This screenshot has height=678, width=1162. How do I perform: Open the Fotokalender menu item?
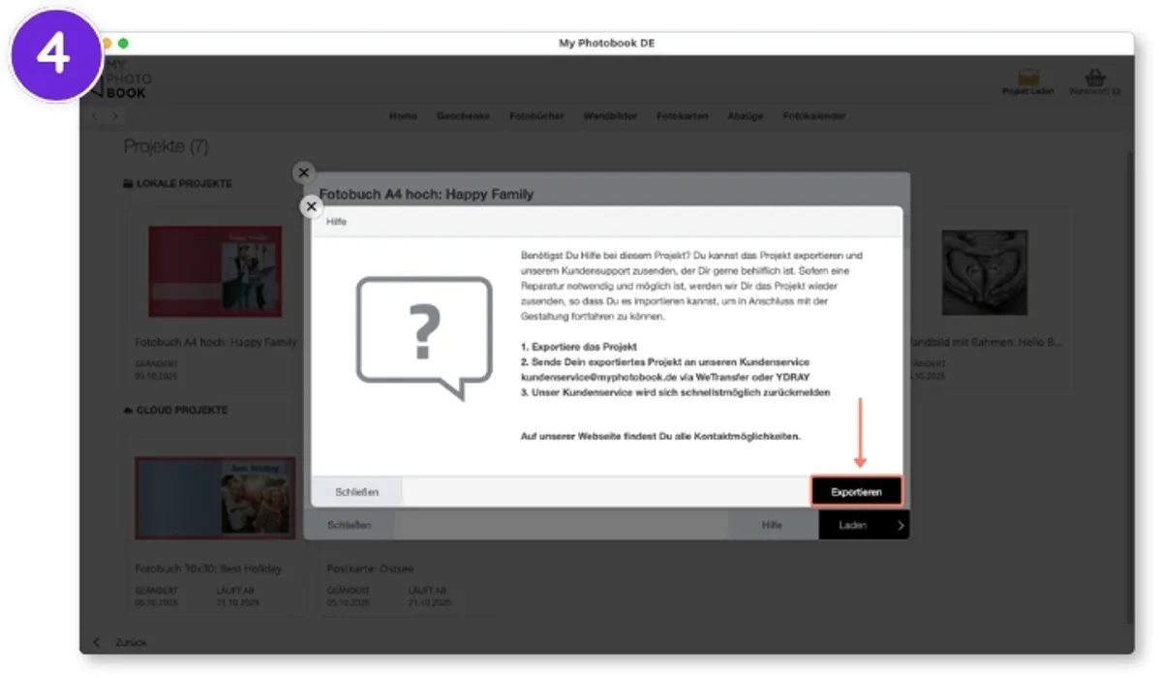(814, 116)
